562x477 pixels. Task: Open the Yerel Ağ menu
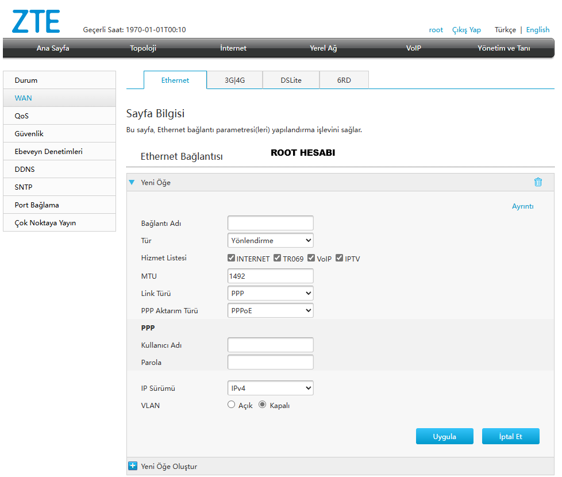pos(323,48)
